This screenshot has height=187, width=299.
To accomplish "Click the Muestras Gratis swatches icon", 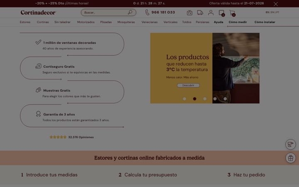I will point(38,90).
